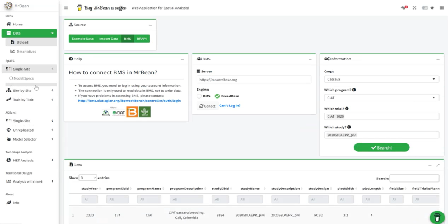This screenshot has width=448, height=224.
Task: Select the BMS source tab
Action: [128, 39]
